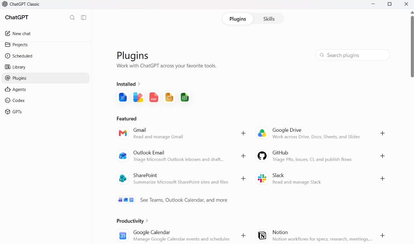Click the scrollbar up arrow
Screen dimensions: 414x244
(x=412, y=12)
